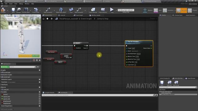Viewport: 198px width, 111px height.
Task: Click the green Add New dropdown
Action: 5,67
